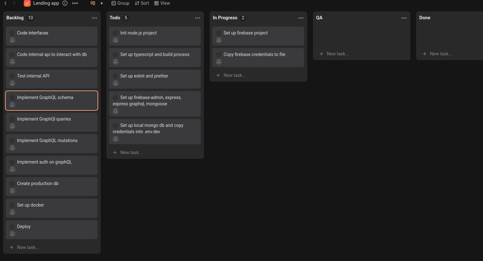Open the project info icon beside Lending app
Image resolution: width=483 pixels, height=261 pixels.
pos(65,3)
